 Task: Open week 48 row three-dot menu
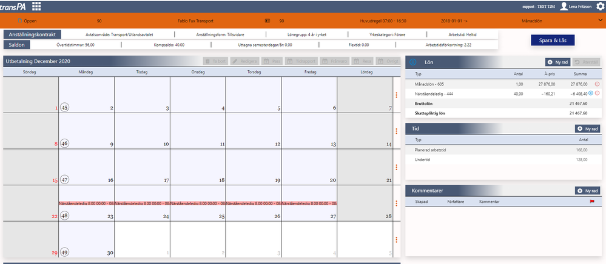pos(397,203)
